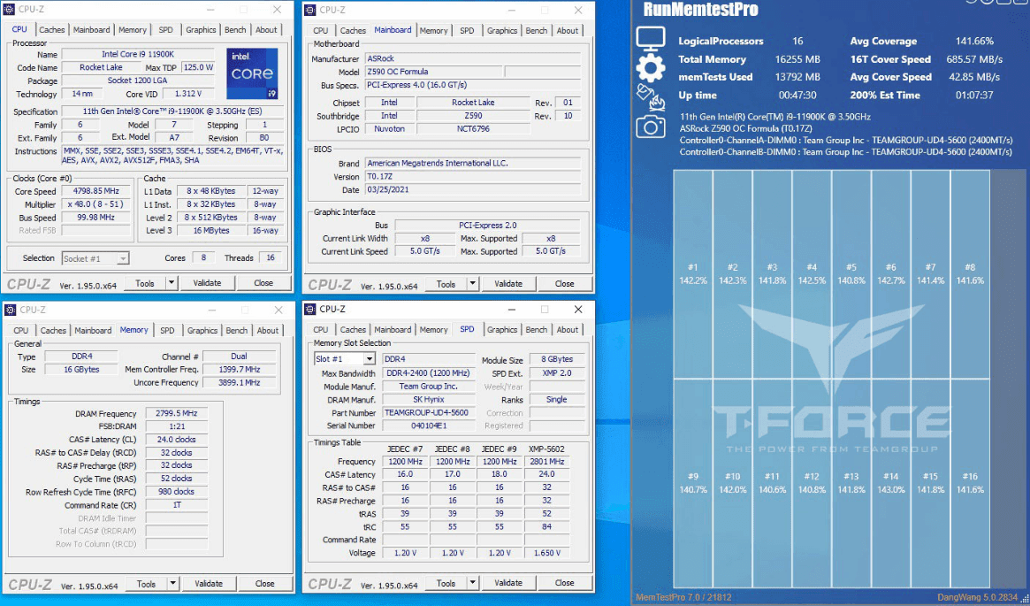Click the DRAM Frequency value 2799.5 MHz
Screen dimensions: 1030x606
tap(176, 413)
